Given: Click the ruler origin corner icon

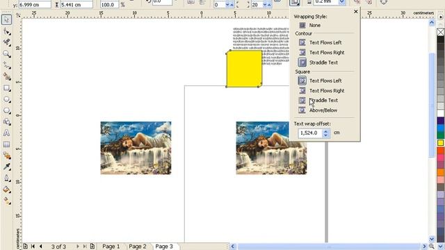Looking at the screenshot, I should (x=18, y=15).
